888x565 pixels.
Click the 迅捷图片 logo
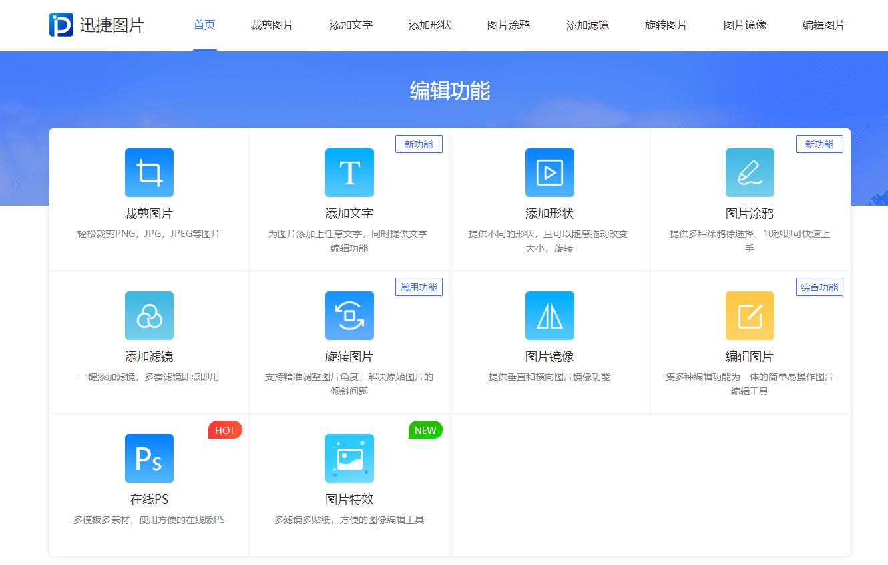(x=97, y=25)
